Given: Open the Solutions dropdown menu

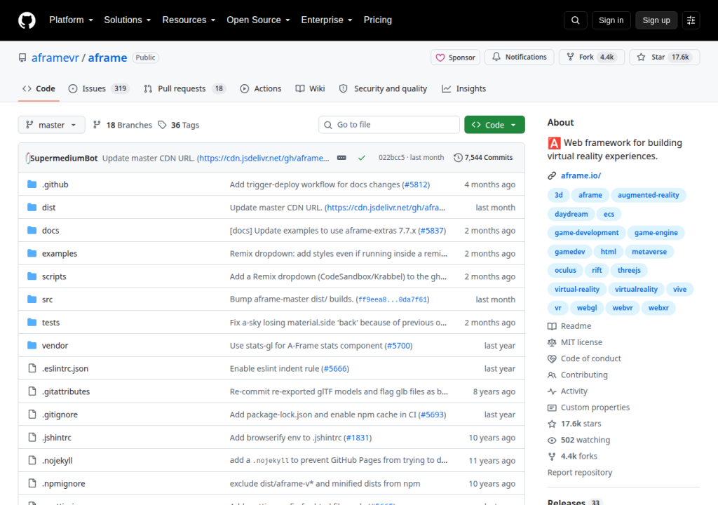Looking at the screenshot, I should coord(128,20).
